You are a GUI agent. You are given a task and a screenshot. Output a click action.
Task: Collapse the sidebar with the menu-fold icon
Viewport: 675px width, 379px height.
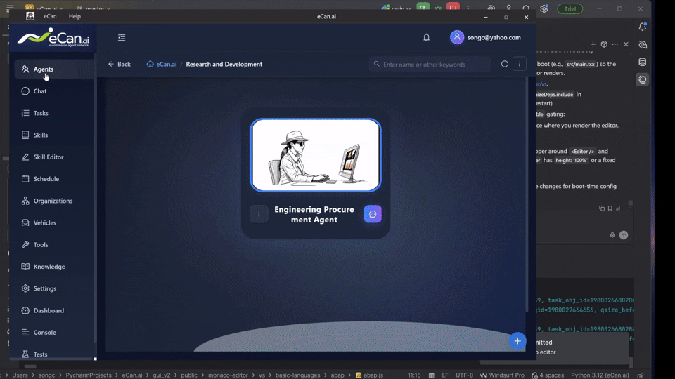coord(122,38)
